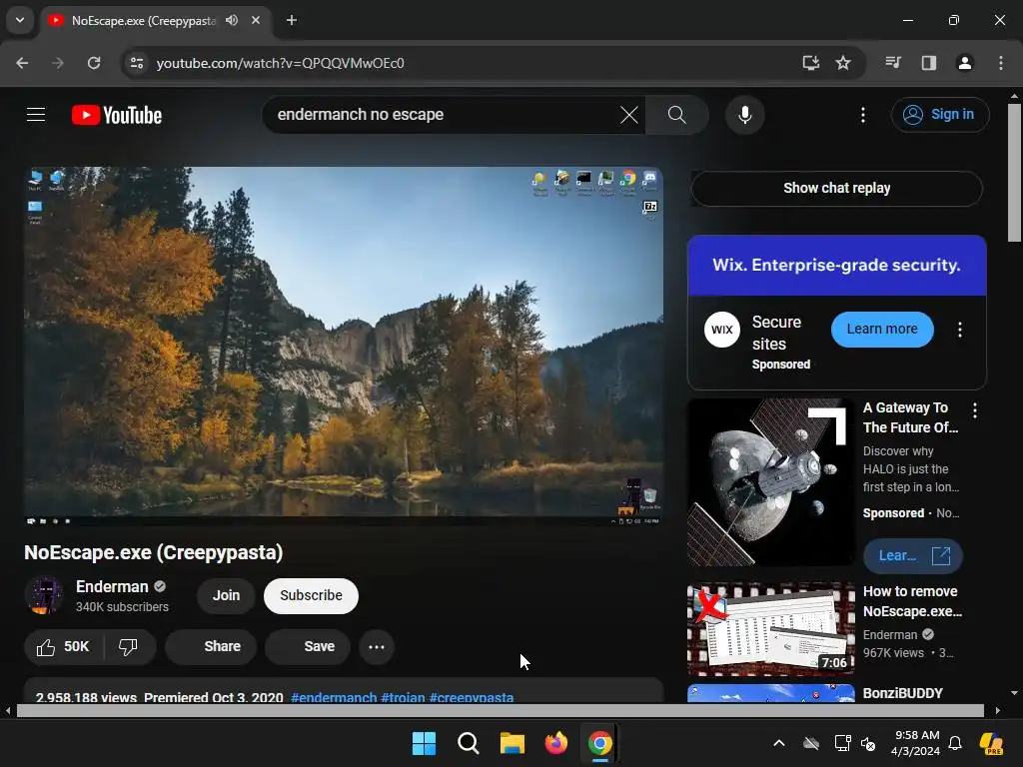Screen dimensions: 1023x767
Task: Open the #creepypasta hashtag
Action: tap(472, 697)
